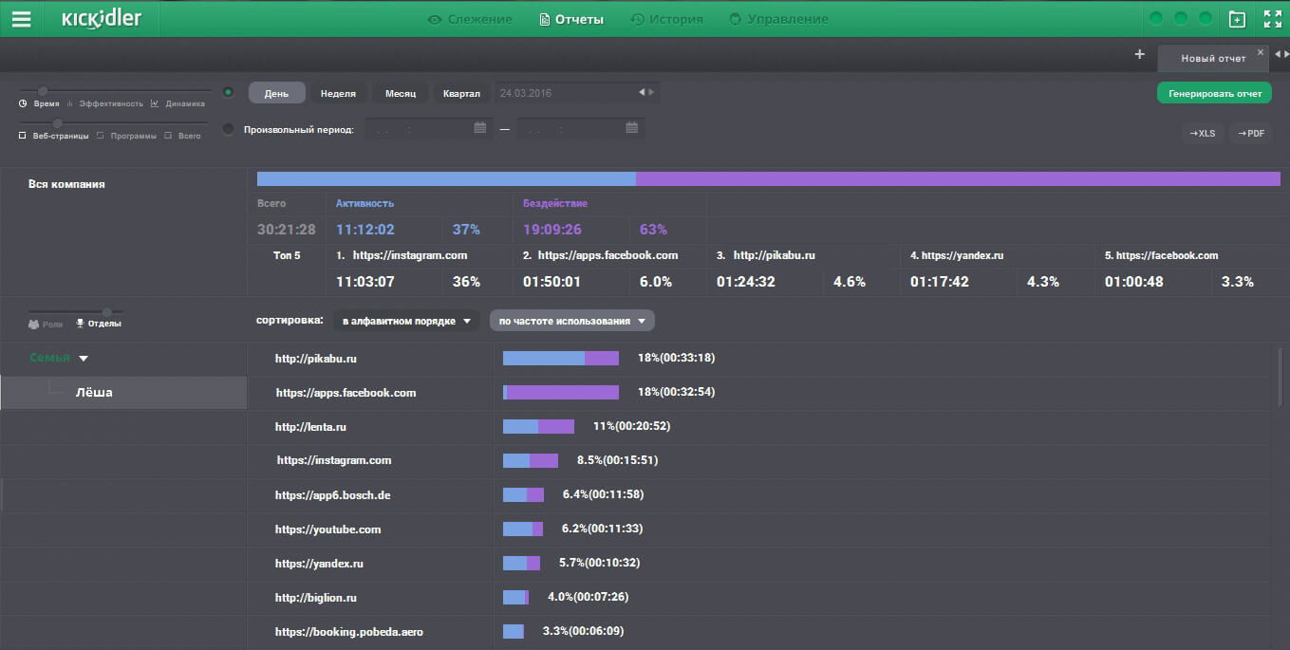1290x650 pixels.
Task: Open the hamburger main menu
Action: coord(21,19)
